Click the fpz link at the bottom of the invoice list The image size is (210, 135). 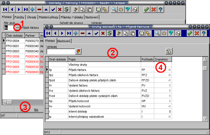[x=36, y=110]
